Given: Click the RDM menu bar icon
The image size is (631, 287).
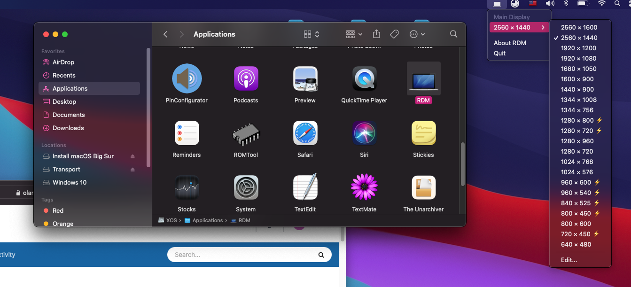Looking at the screenshot, I should (x=497, y=4).
